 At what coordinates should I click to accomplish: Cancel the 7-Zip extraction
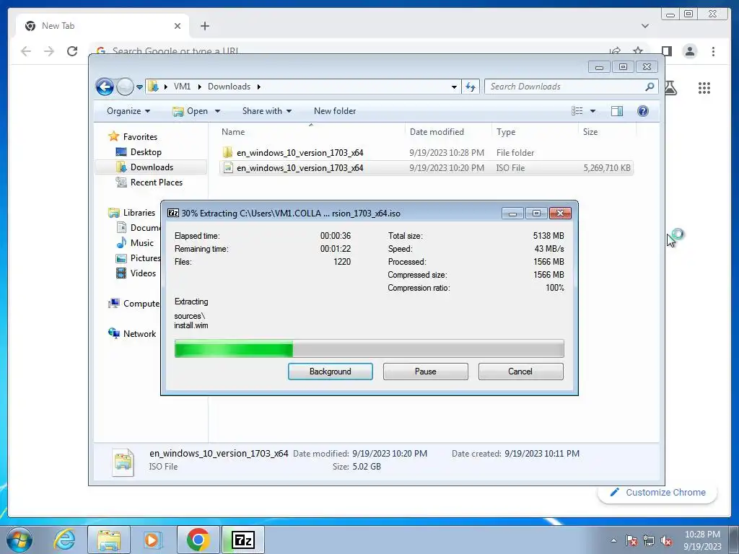click(x=520, y=371)
